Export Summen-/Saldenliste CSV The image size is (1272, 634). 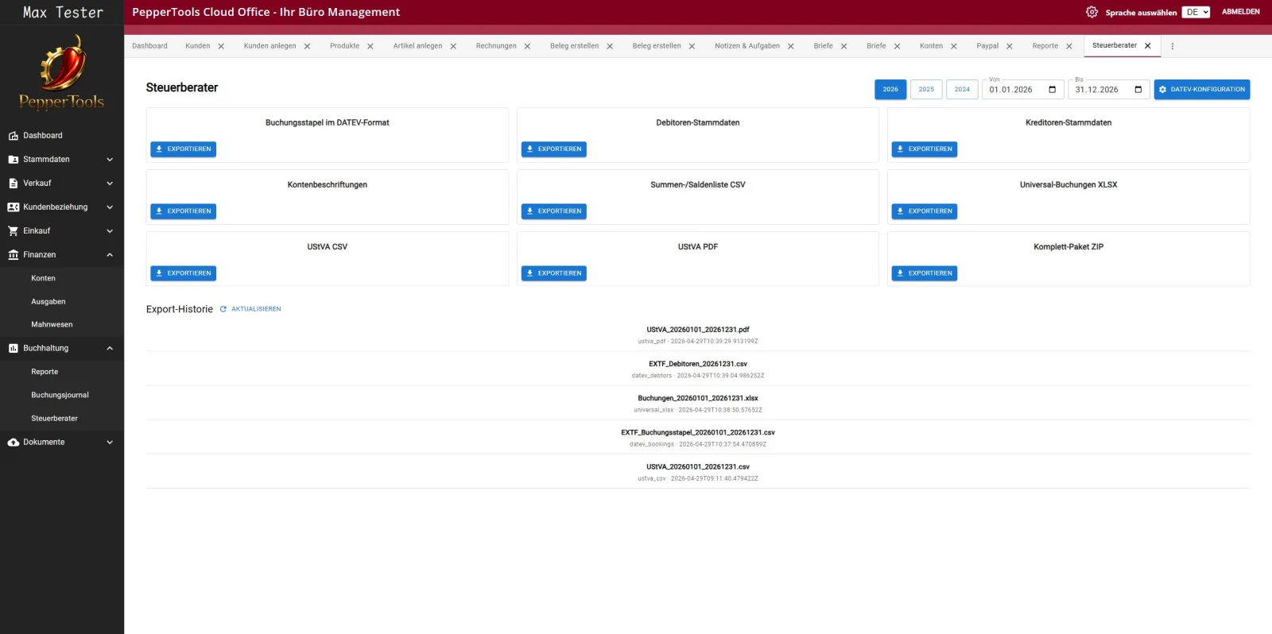pyautogui.click(x=553, y=211)
